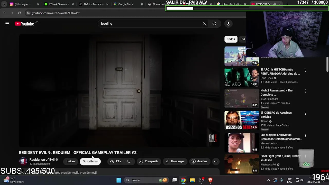Click the browser address bar URL

point(56,13)
